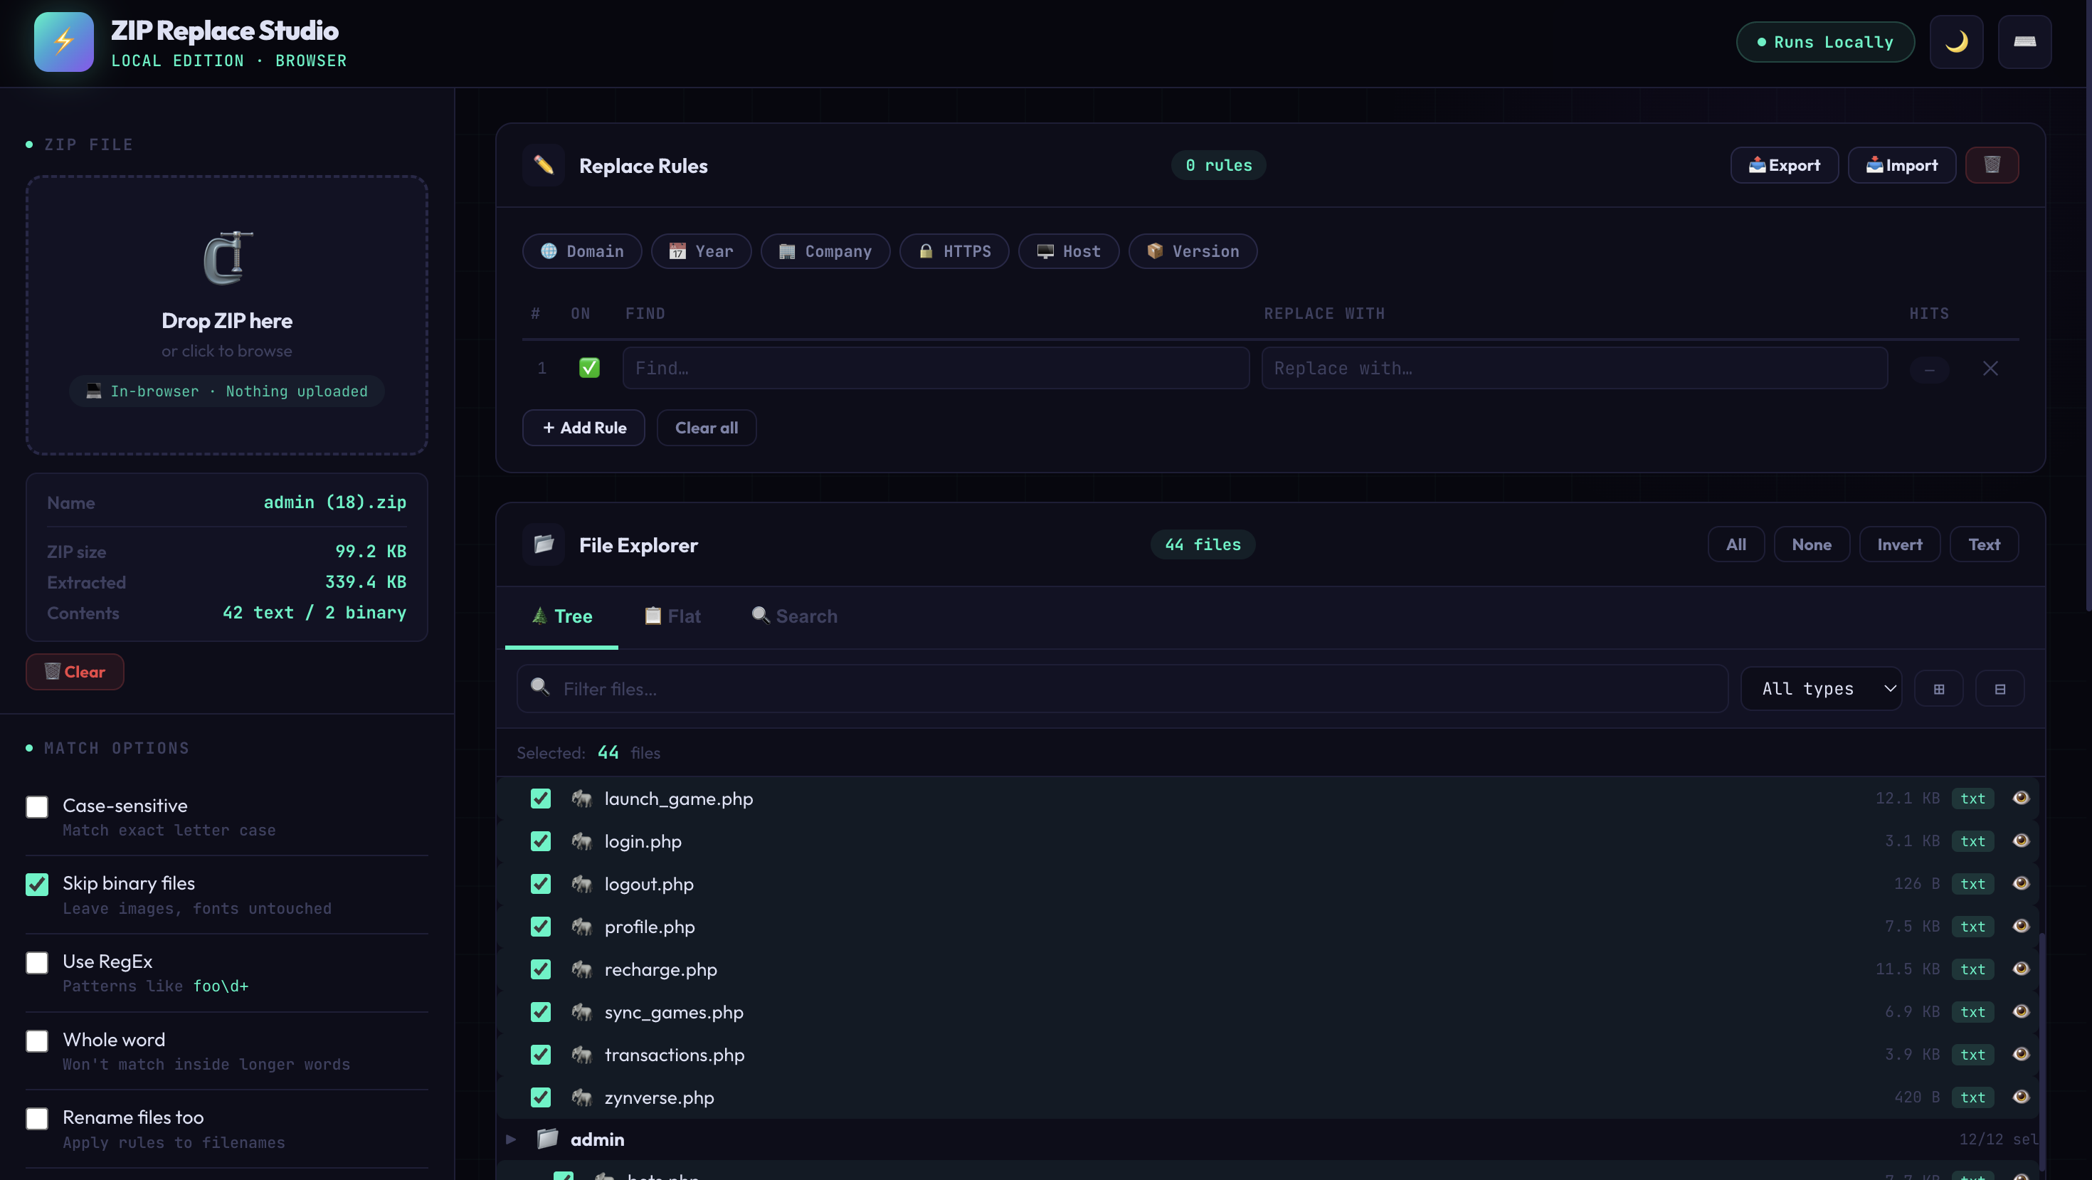Click the Export rules button
This screenshot has height=1180, width=2092.
point(1784,165)
